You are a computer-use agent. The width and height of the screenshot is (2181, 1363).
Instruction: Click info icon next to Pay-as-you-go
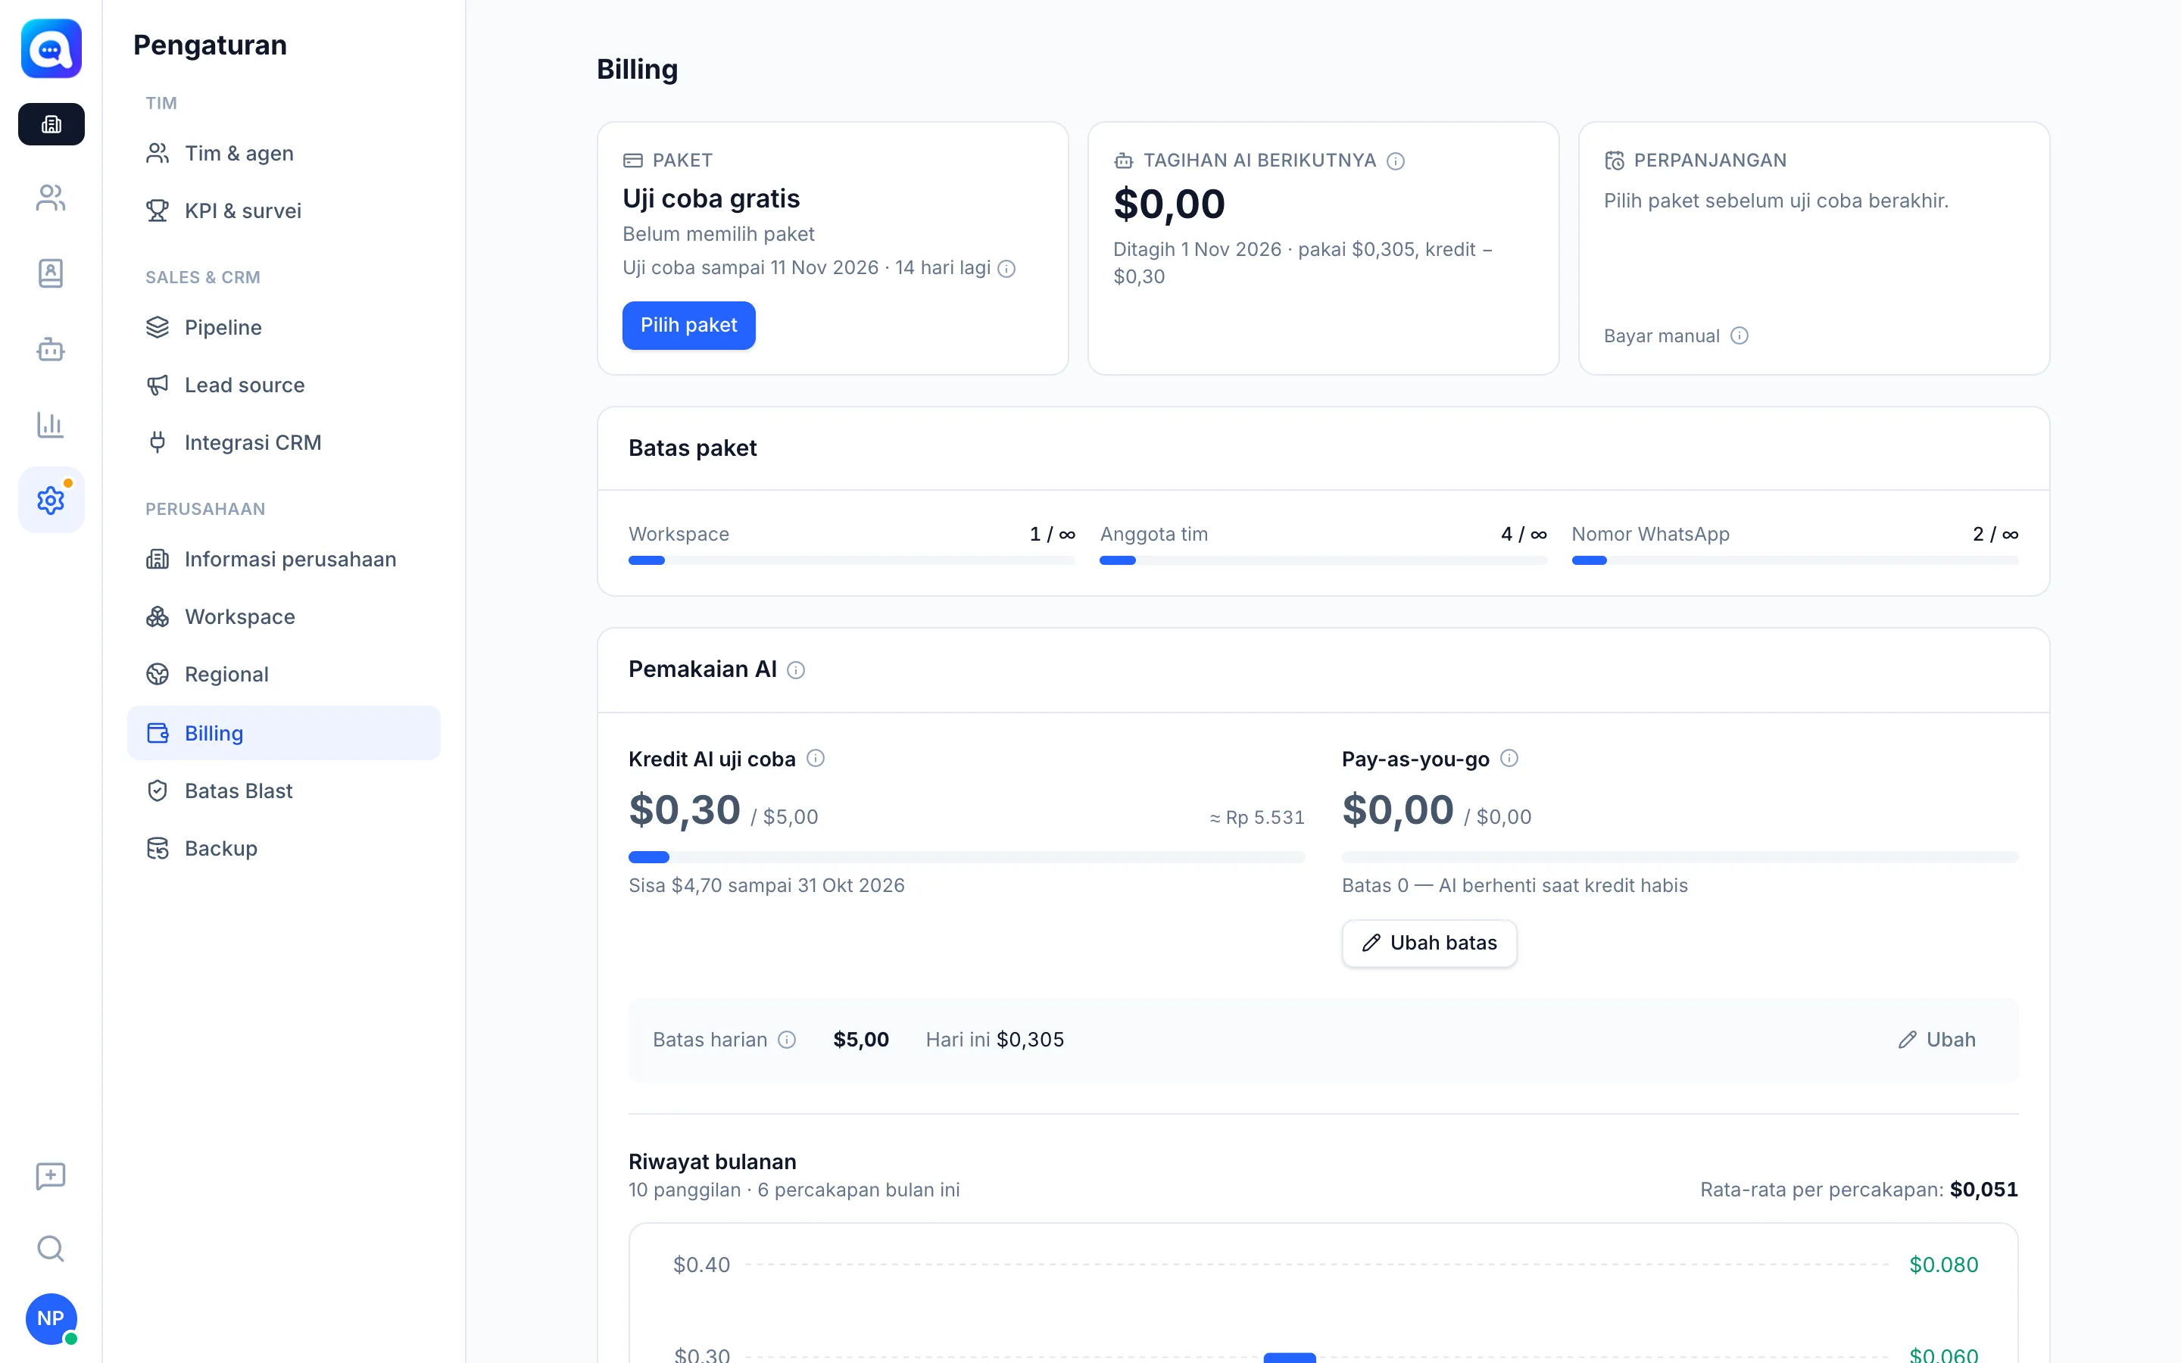click(x=1509, y=759)
